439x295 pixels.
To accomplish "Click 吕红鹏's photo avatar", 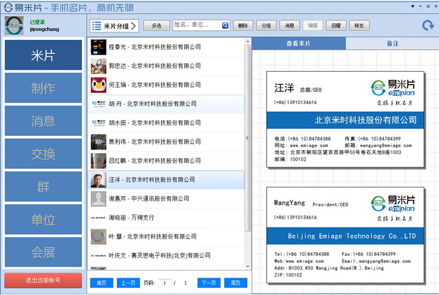I will [99, 161].
